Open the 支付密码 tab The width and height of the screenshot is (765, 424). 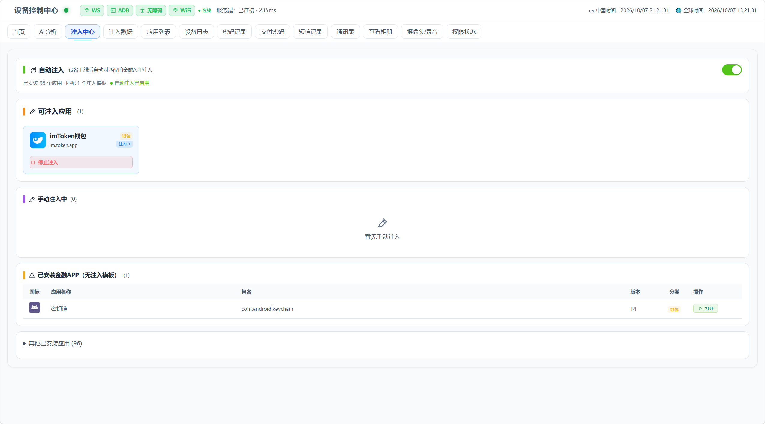pos(273,32)
